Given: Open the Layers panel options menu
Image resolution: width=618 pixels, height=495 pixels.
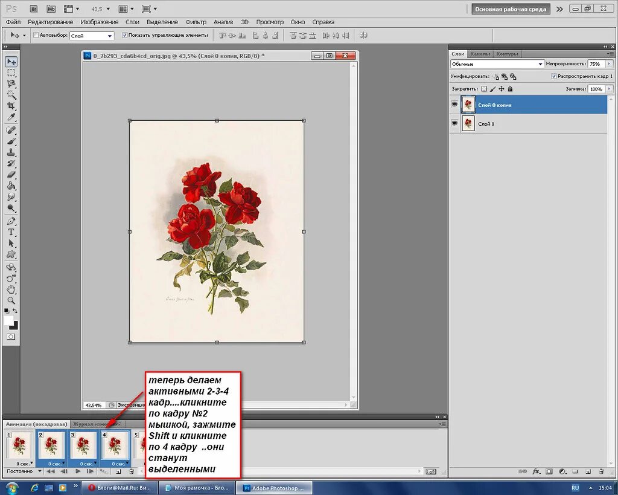Looking at the screenshot, I should click(x=611, y=54).
